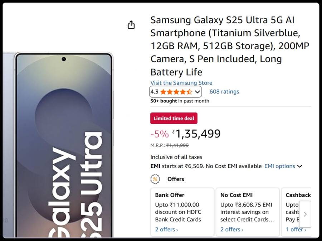Visit the Samsung Store link
This screenshot has height=241, width=322.
(181, 83)
